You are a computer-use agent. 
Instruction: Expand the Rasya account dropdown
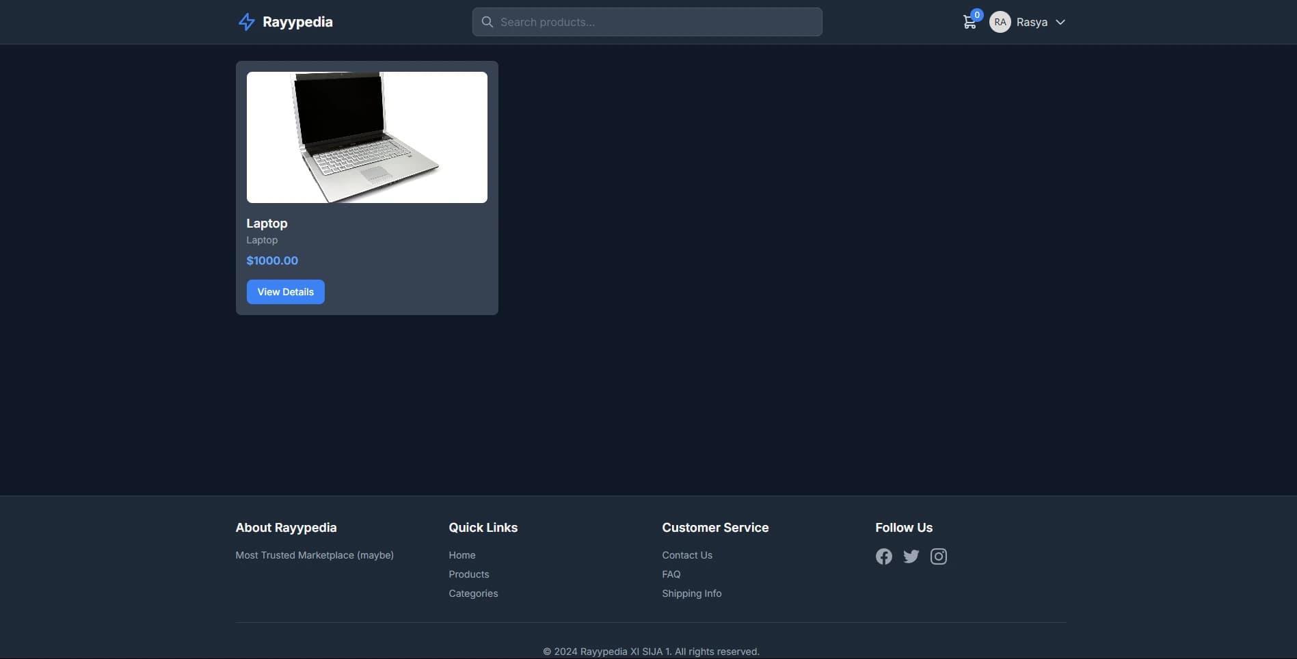point(1060,22)
